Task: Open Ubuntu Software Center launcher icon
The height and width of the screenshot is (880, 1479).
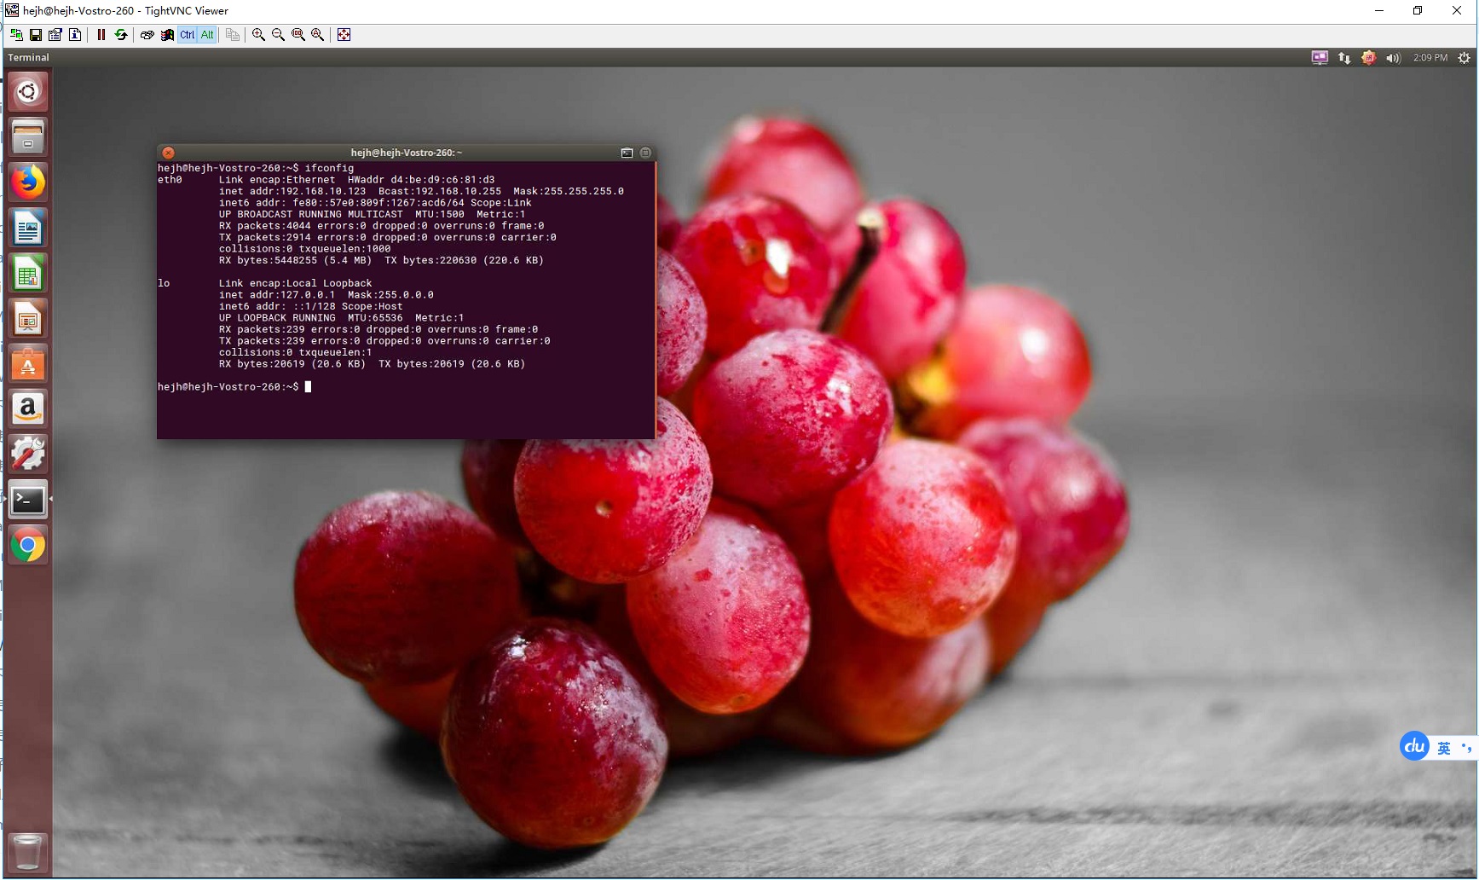Action: 27,364
